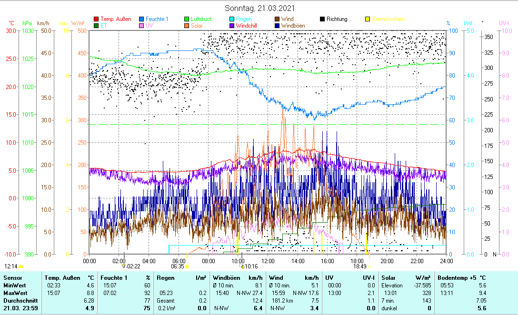This screenshot has height=315, width=518.
Task: Click the black Richtung legend square
Action: 322,19
